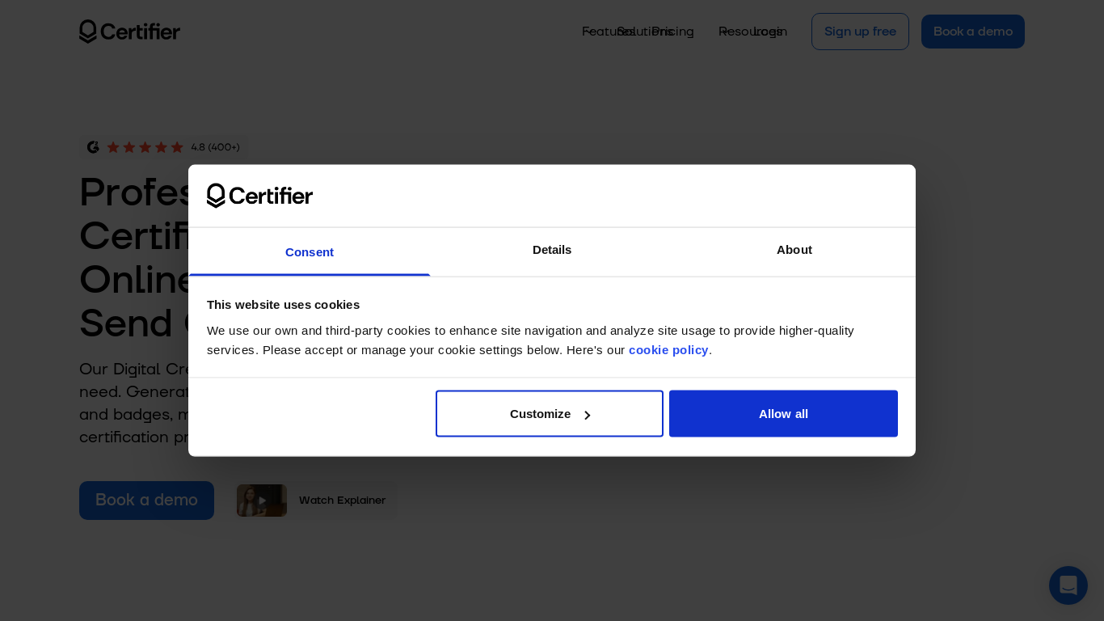The width and height of the screenshot is (1104, 621).
Task: Click Book a demo in the header
Action: tap(973, 32)
